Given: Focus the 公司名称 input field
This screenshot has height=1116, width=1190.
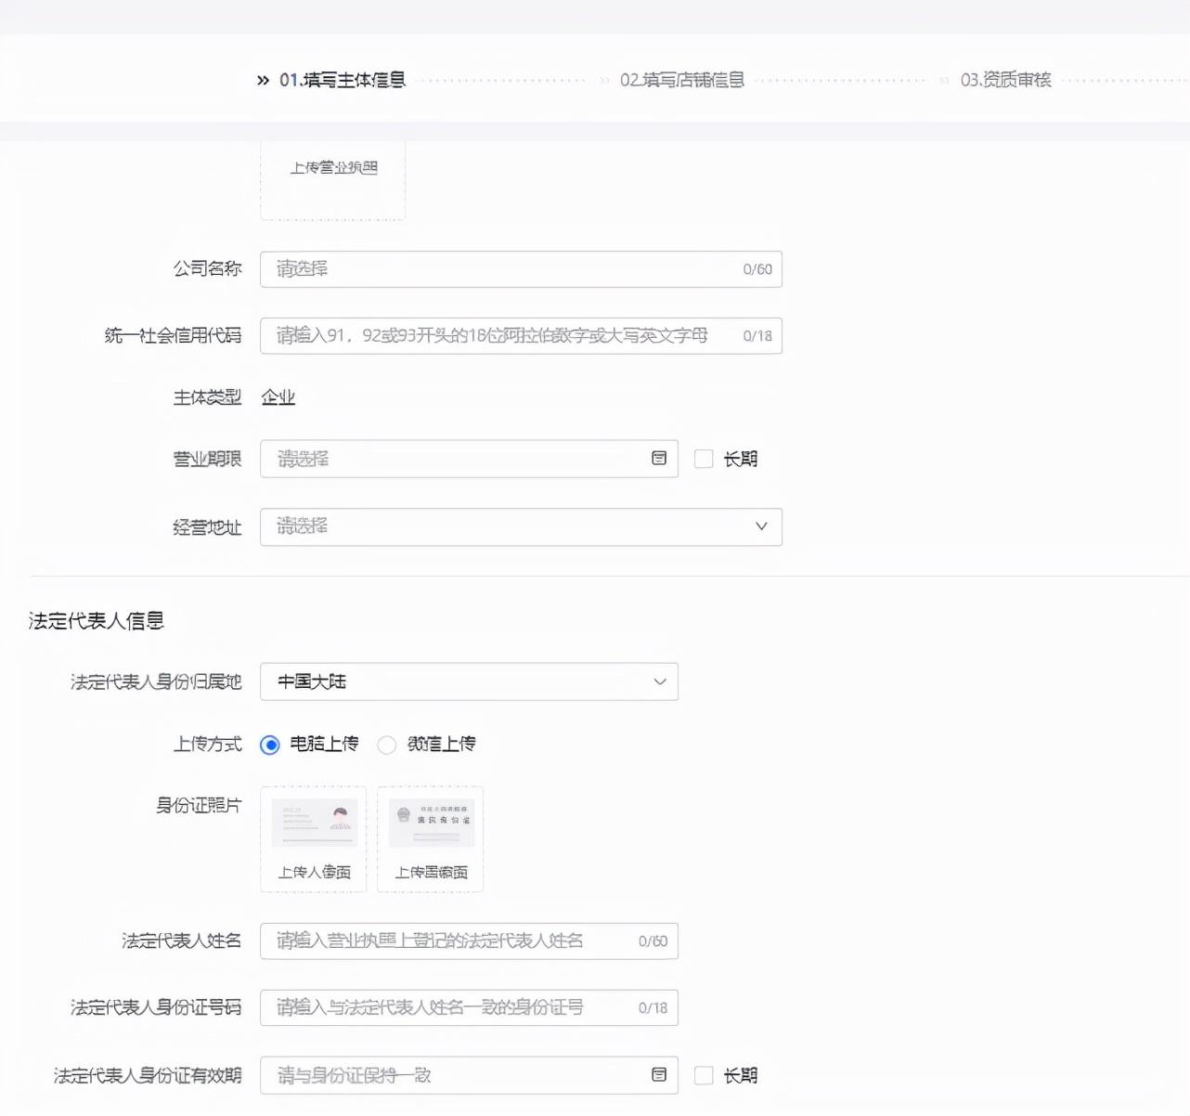Looking at the screenshot, I should tap(521, 269).
